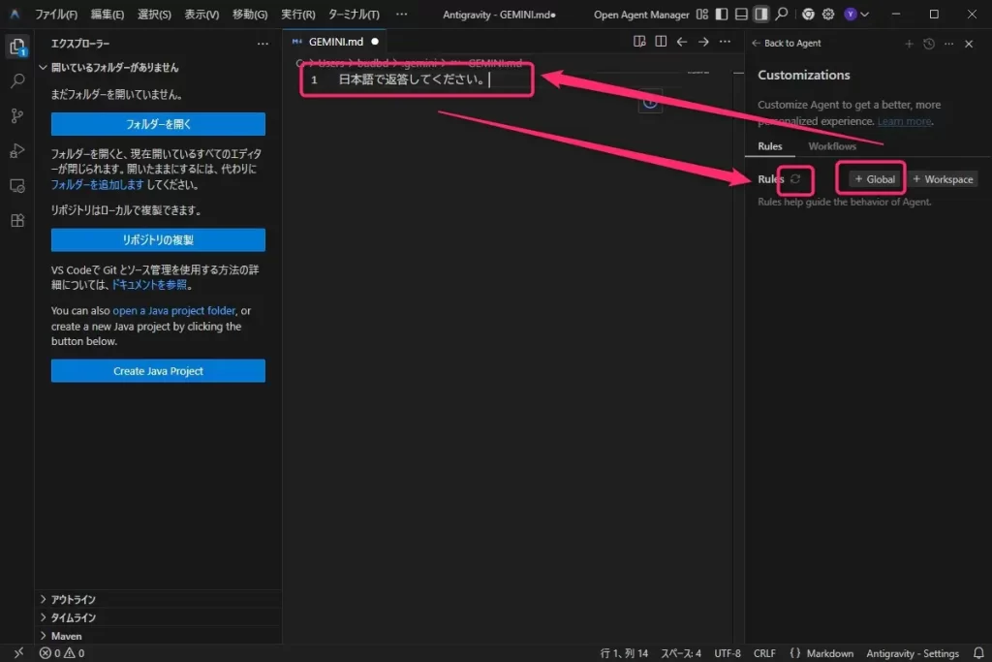Follow the フォルダーを追加します link

click(98, 185)
